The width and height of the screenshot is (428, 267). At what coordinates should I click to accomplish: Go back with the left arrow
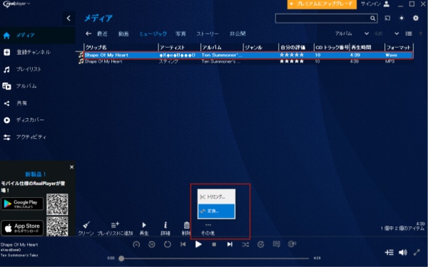coord(88,33)
